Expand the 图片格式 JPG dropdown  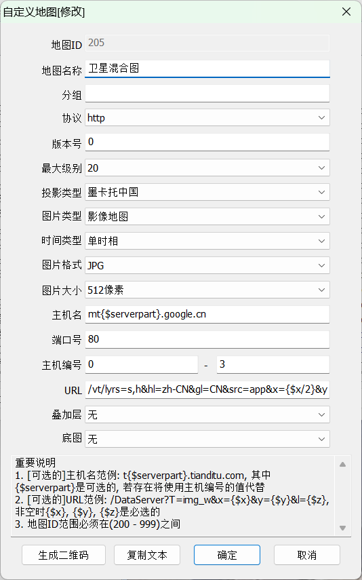coord(207,266)
